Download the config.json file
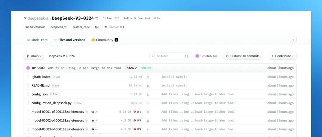 click(148, 94)
